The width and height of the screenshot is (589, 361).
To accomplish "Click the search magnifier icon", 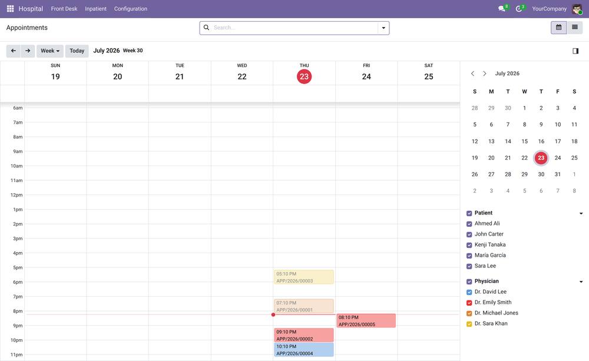I will click(206, 28).
